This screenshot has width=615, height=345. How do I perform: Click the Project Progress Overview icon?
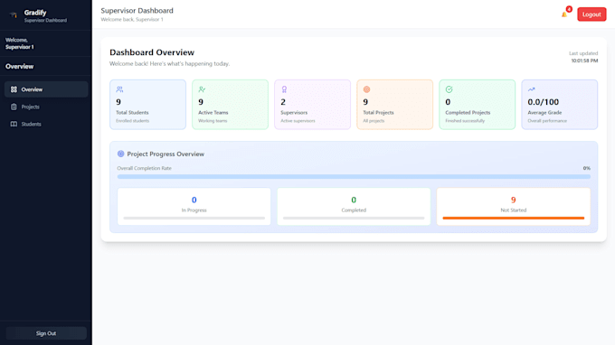(x=121, y=154)
